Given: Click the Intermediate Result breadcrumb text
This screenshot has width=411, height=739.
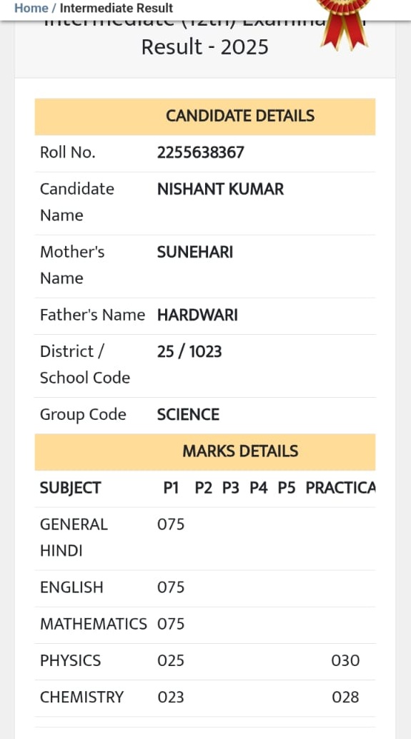Looking at the screenshot, I should coord(117,8).
